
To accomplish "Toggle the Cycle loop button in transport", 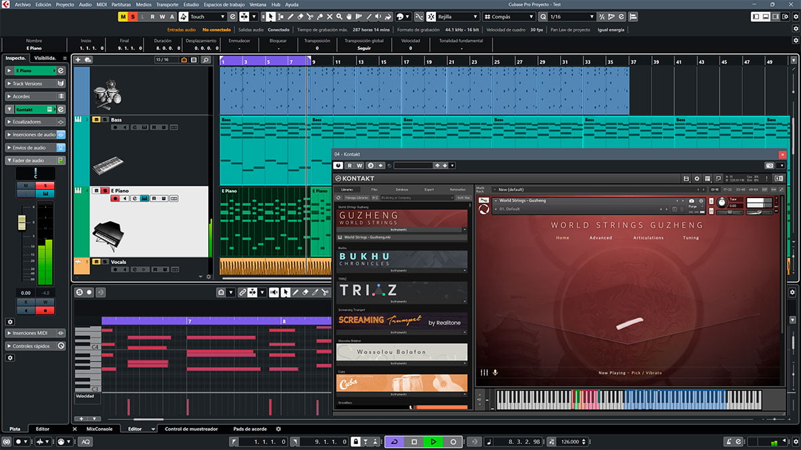I will click(394, 441).
